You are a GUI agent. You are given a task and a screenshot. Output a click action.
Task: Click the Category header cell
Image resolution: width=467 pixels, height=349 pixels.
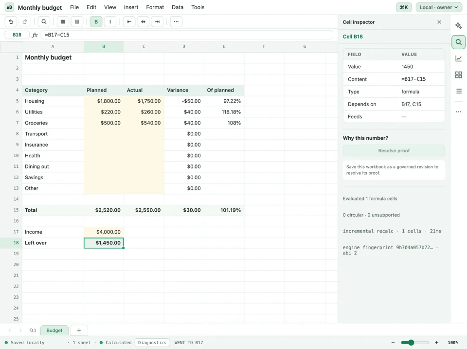click(53, 90)
